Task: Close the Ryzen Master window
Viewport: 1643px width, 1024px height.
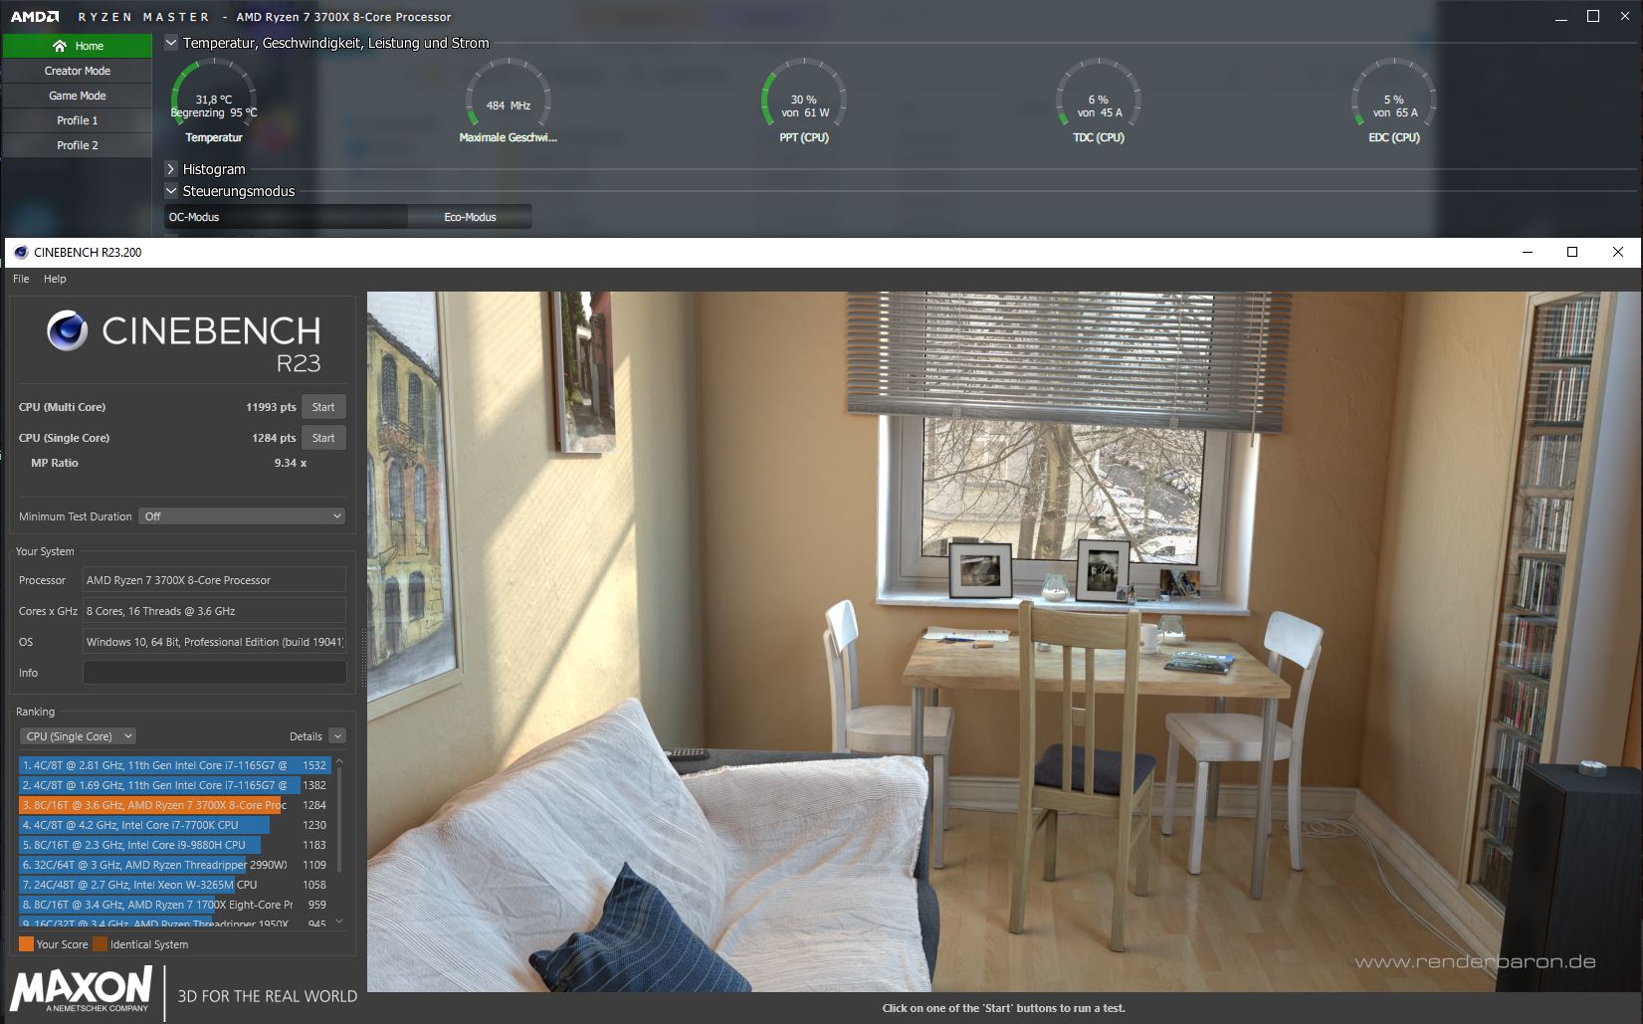Action: pyautogui.click(x=1626, y=17)
